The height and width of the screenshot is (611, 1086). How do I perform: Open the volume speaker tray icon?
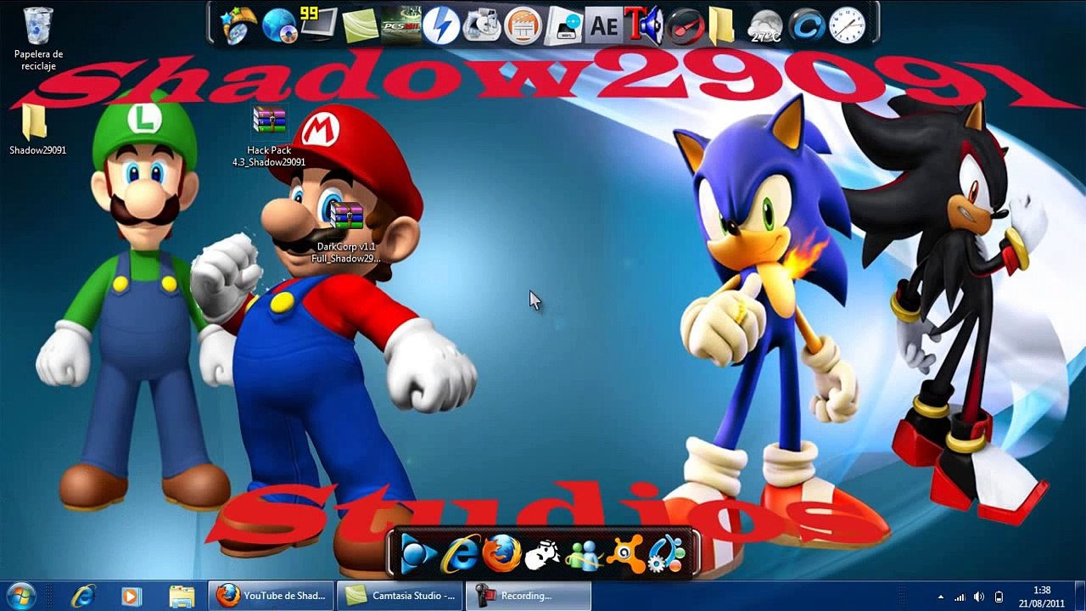979,597
